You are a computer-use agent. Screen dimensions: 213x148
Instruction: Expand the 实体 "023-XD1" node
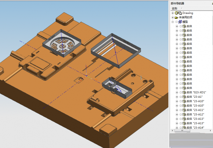(177, 92)
